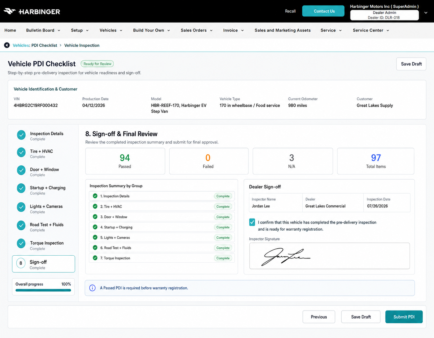The height and width of the screenshot is (338, 434).
Task: Click green check icon beside 3. Door + Window
Action: [x=95, y=217]
